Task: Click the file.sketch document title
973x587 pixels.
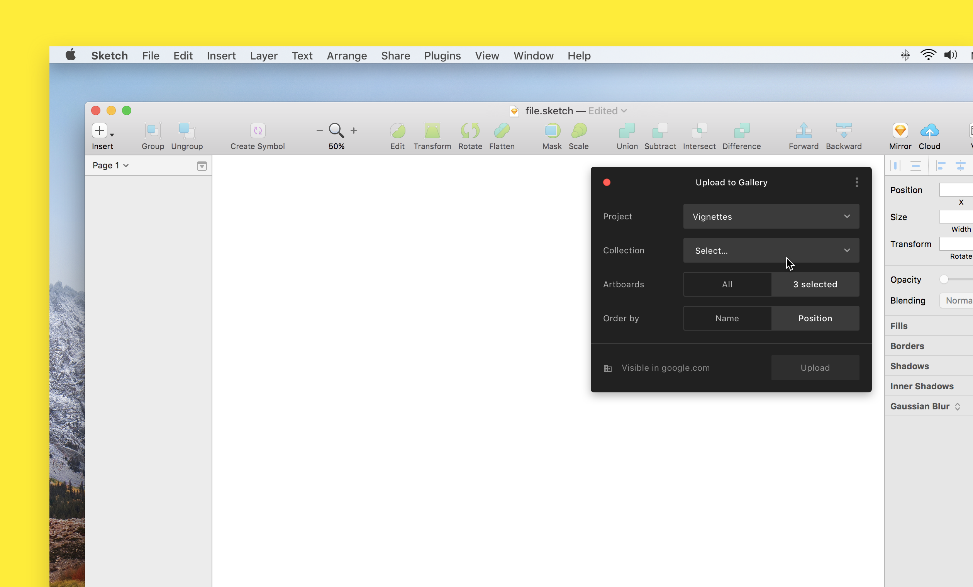Action: click(x=549, y=110)
